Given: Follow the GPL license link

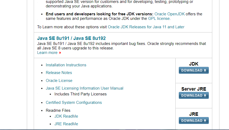Looking at the screenshot, I should pos(159,18).
